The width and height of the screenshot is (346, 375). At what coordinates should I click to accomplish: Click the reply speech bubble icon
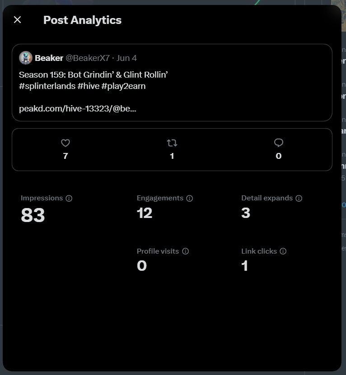click(279, 143)
